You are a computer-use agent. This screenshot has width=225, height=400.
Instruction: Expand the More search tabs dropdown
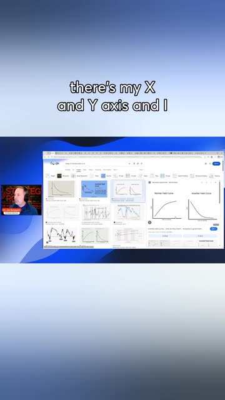116,169
